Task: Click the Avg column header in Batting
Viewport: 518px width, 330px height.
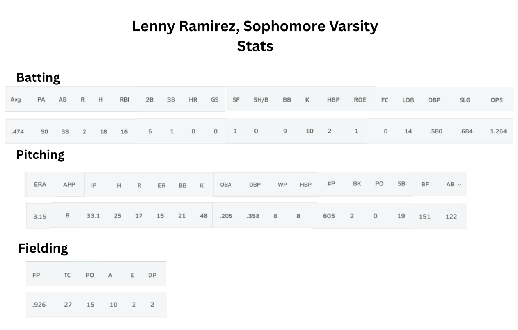Action: pyautogui.click(x=16, y=99)
